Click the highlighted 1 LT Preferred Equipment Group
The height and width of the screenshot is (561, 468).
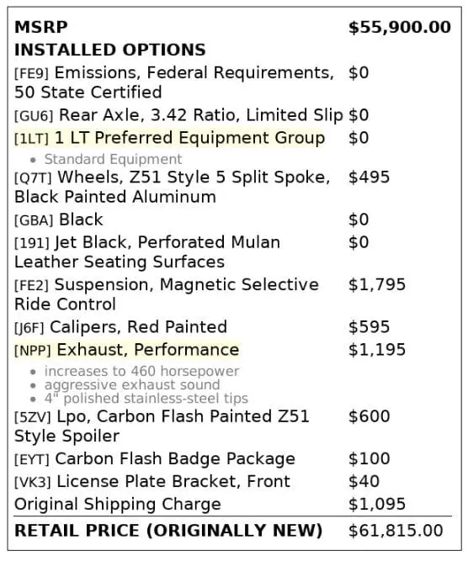[x=169, y=138]
